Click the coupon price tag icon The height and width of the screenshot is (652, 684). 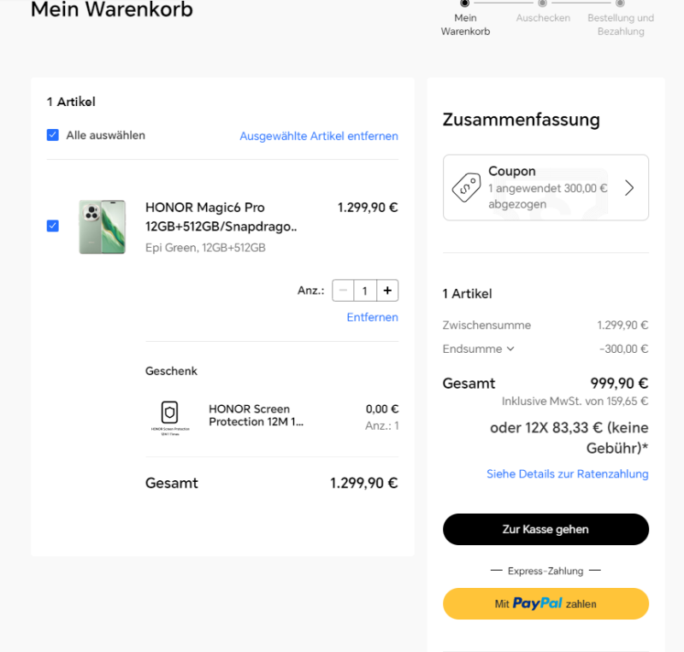466,187
